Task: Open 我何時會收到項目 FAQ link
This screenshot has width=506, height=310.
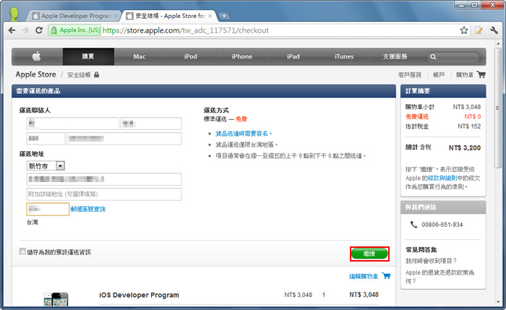Action: 431,261
